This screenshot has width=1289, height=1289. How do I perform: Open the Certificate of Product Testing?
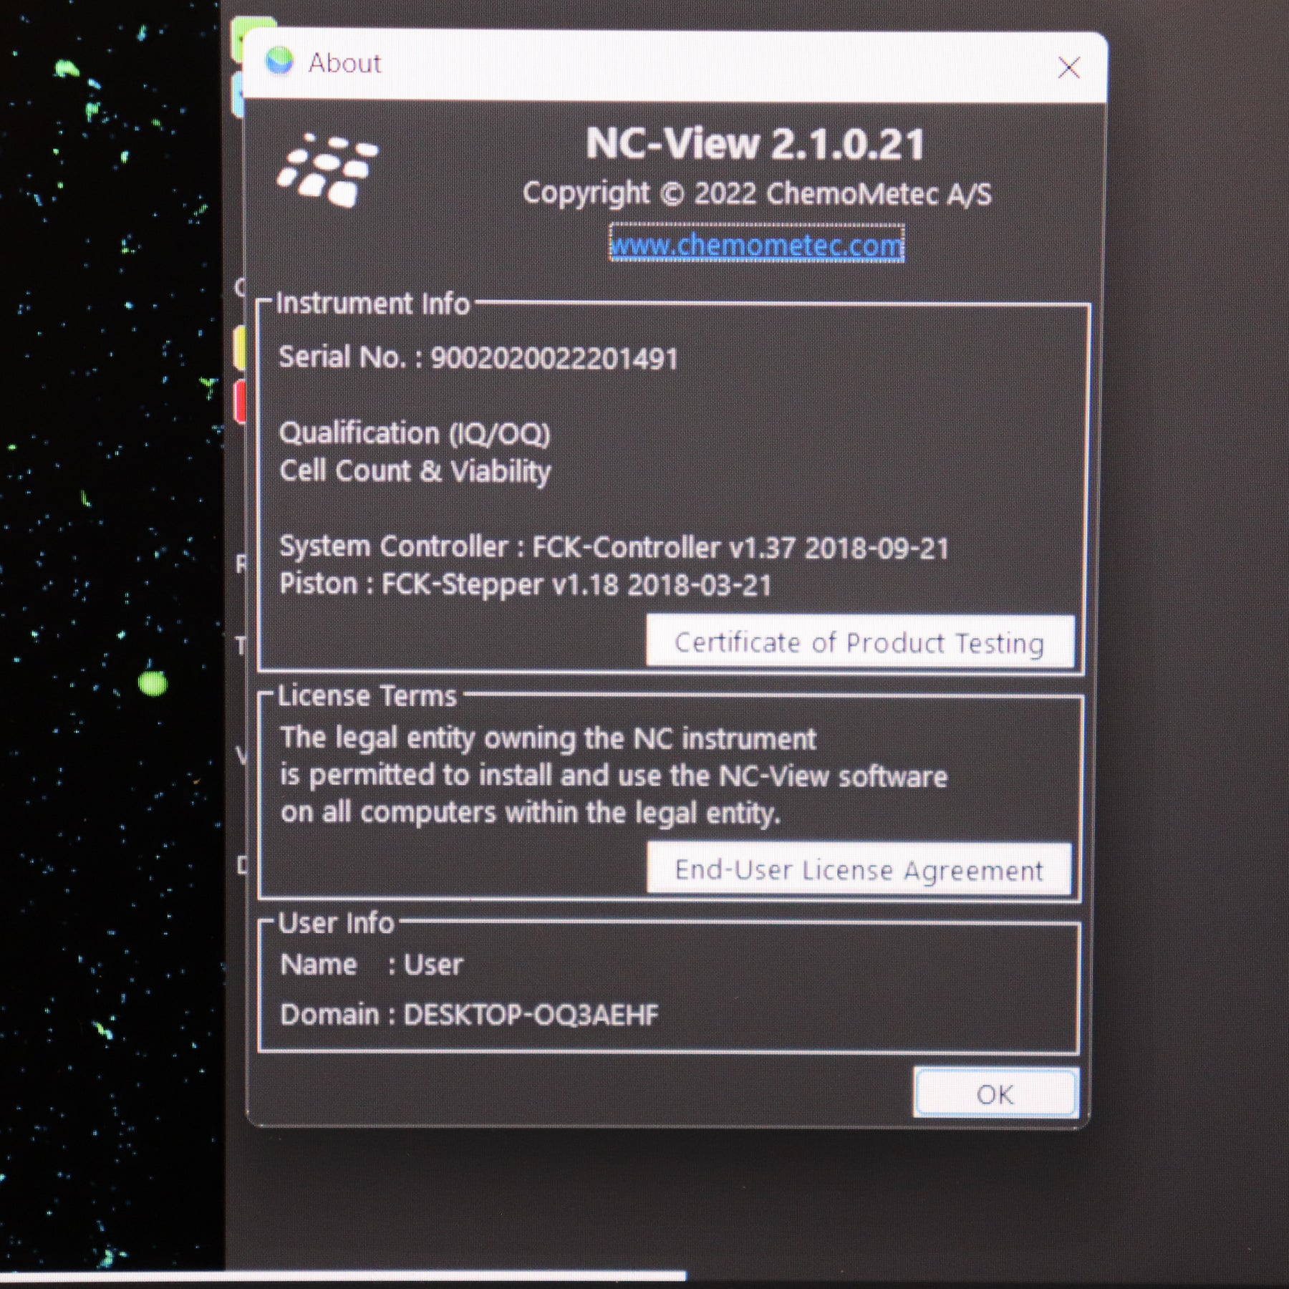pyautogui.click(x=859, y=642)
